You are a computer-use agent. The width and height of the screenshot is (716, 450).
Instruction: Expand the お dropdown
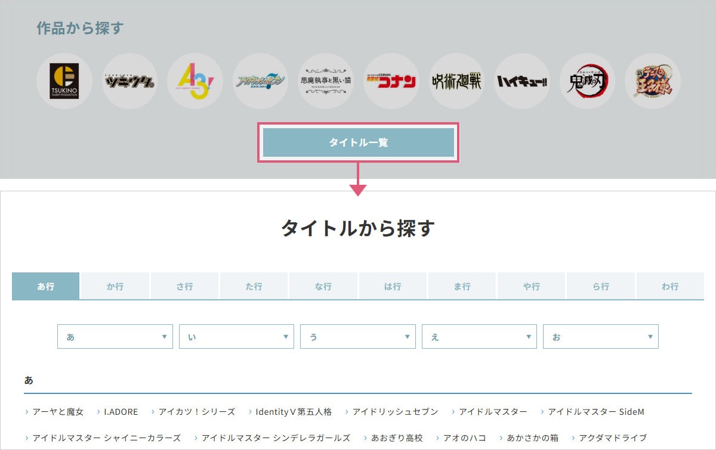click(x=601, y=337)
